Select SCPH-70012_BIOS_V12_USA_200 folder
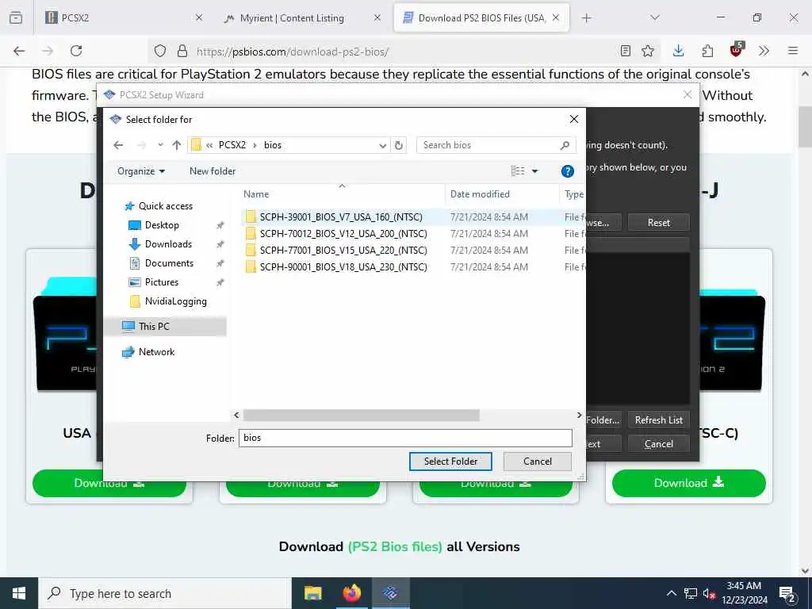Image resolution: width=812 pixels, height=609 pixels. pyautogui.click(x=343, y=234)
